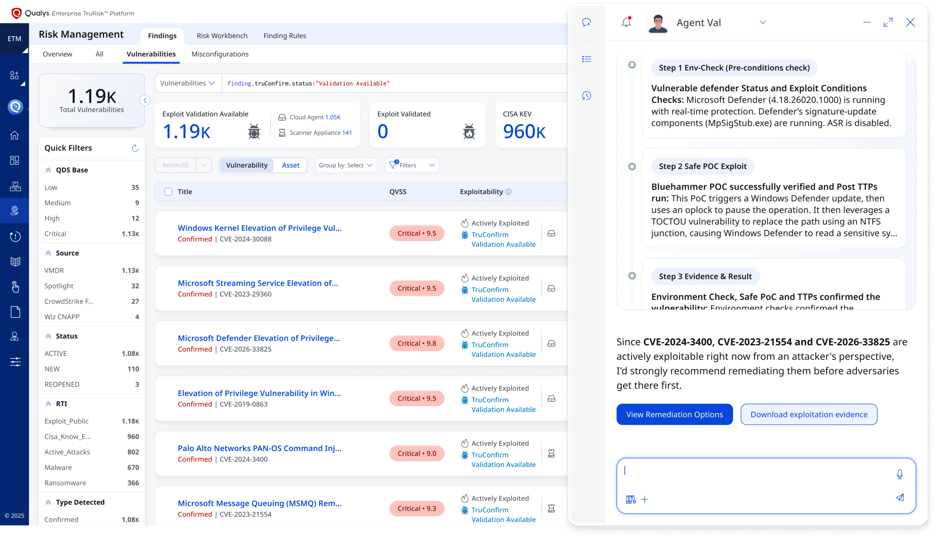This screenshot has width=936, height=537.
Task: Open the new chat icon in Agent panel
Action: 586,23
